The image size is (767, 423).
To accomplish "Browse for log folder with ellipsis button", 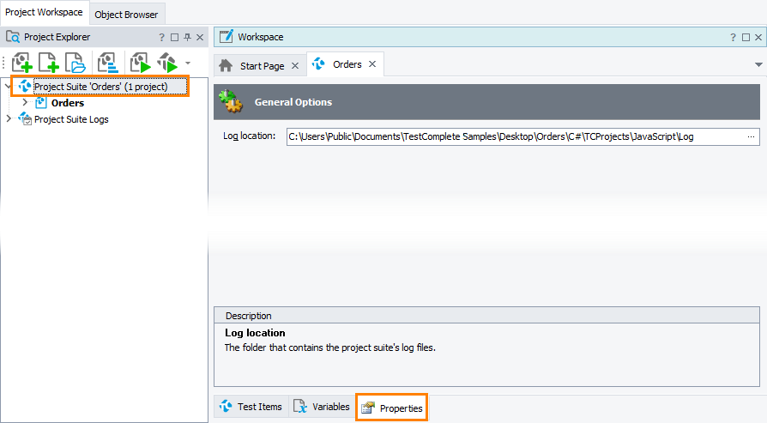I will [x=751, y=137].
